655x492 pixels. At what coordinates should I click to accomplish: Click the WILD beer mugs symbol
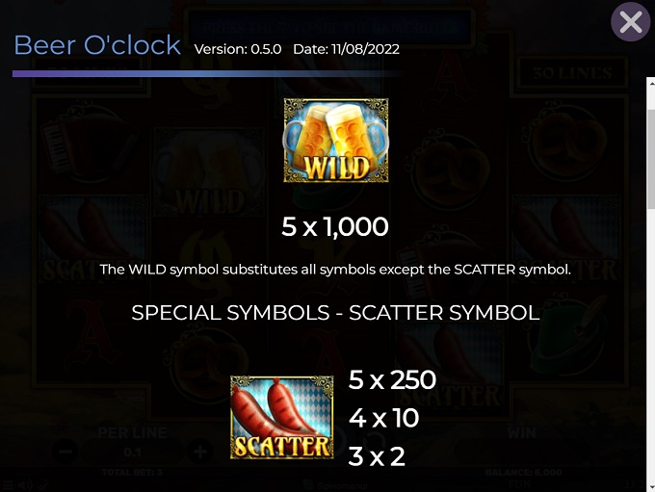[336, 141]
